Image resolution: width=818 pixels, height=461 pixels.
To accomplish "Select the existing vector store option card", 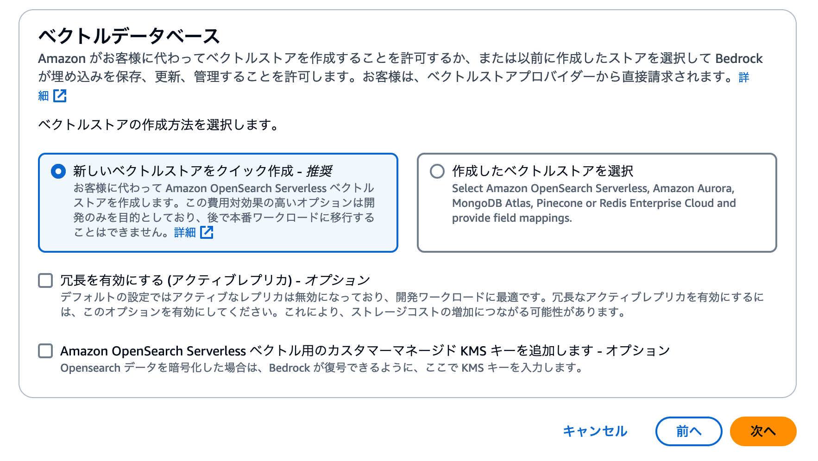I will [597, 202].
